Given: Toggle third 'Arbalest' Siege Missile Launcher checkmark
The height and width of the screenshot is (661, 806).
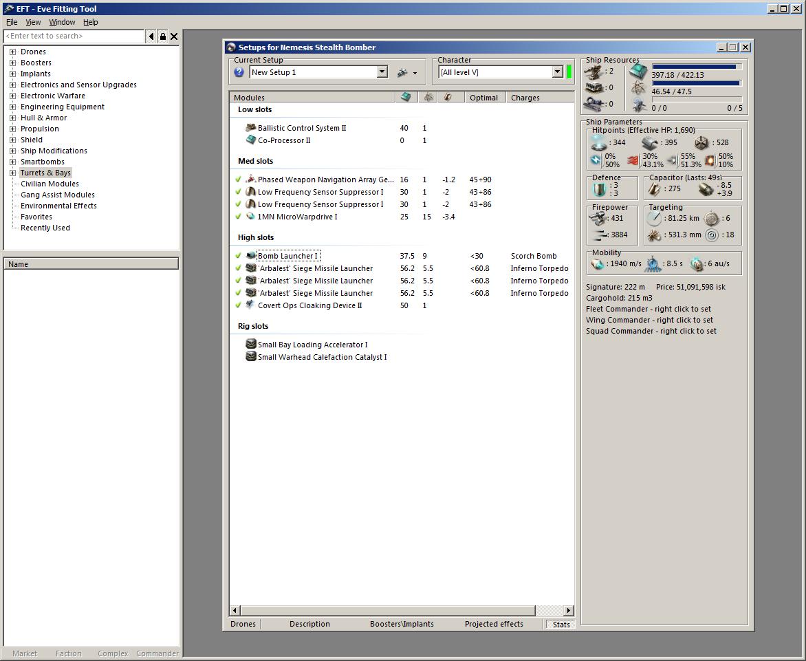Looking at the screenshot, I should tap(238, 292).
